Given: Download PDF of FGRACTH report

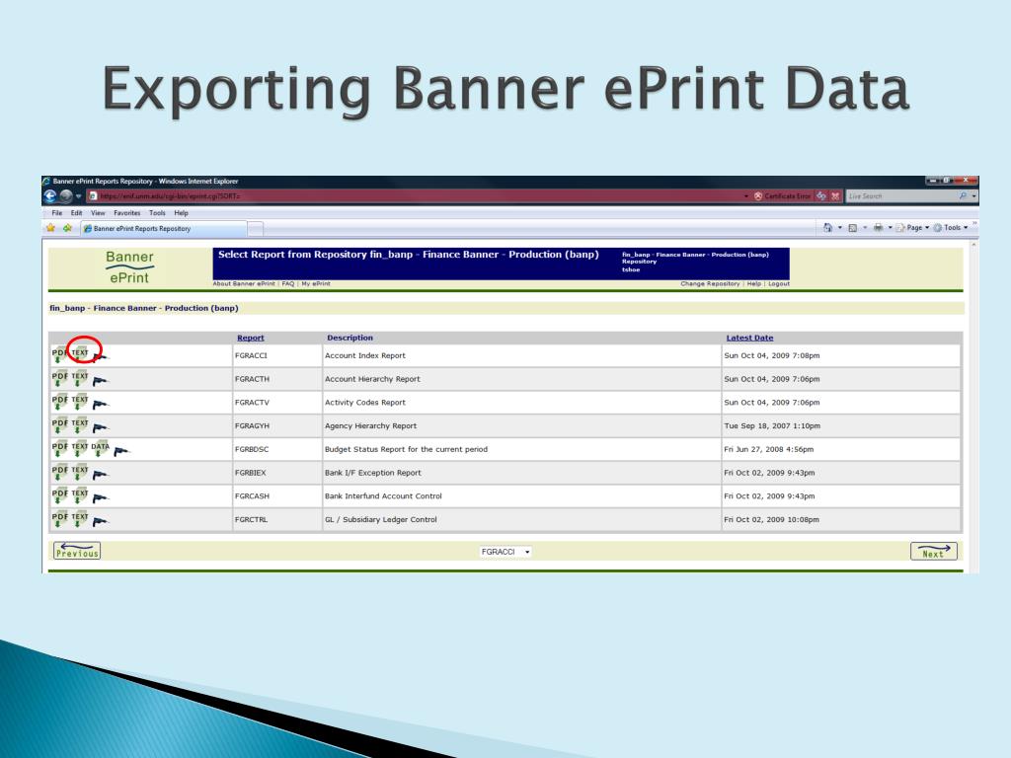Looking at the screenshot, I should coord(59,379).
